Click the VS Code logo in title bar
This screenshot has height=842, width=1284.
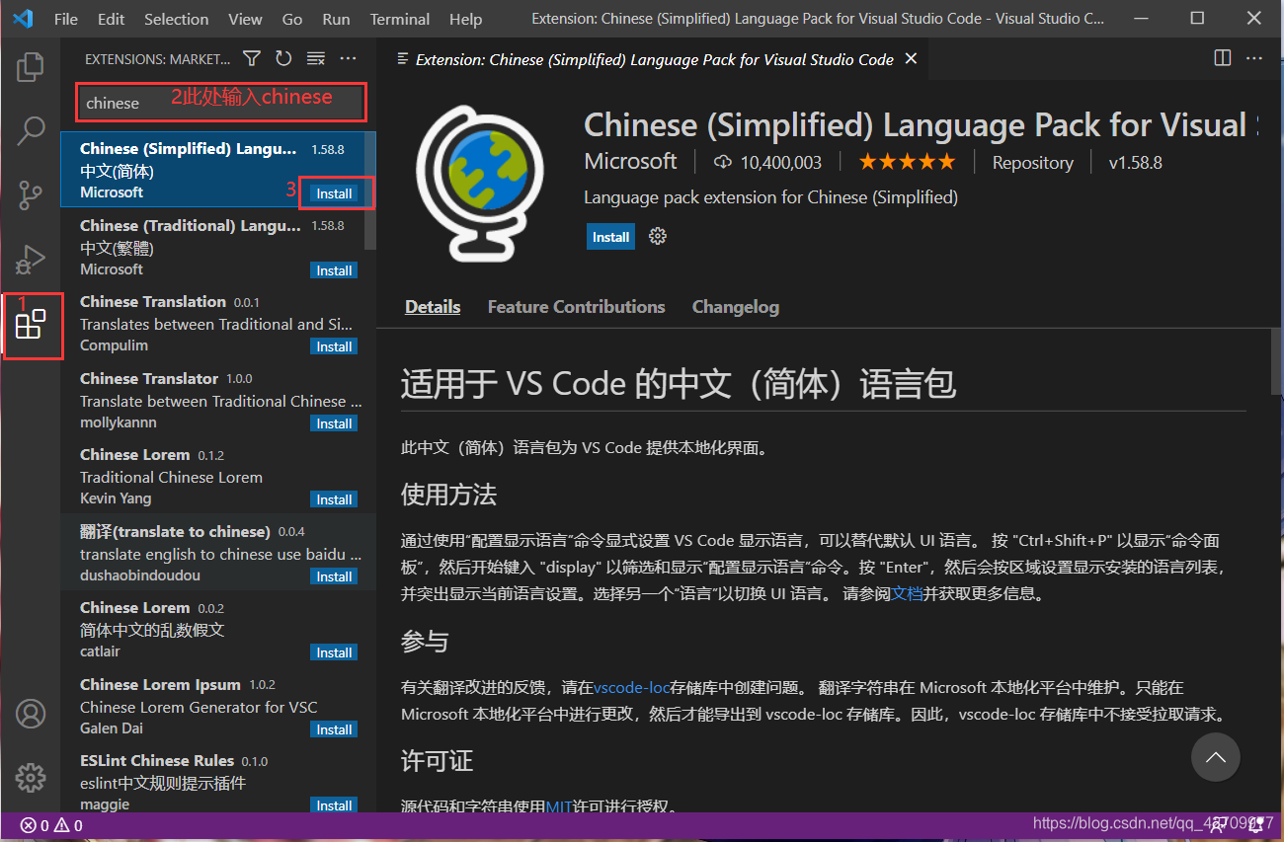coord(23,18)
